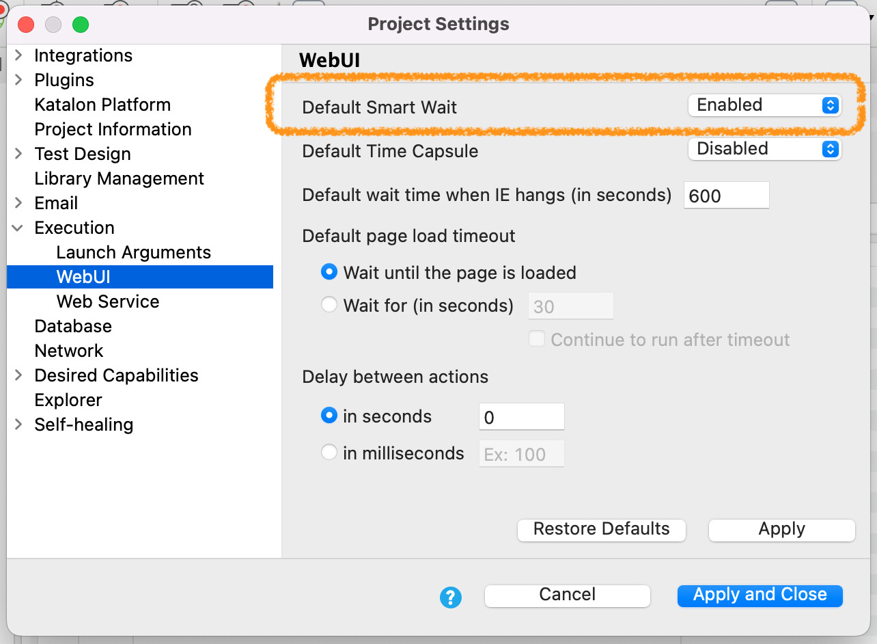Viewport: 877px width, 644px height.
Task: Select delay 'in seconds' radio button
Action: click(x=329, y=416)
